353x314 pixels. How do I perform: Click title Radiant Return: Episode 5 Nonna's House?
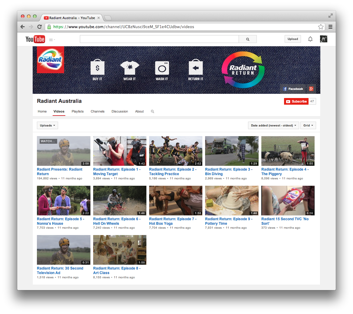[x=60, y=221]
